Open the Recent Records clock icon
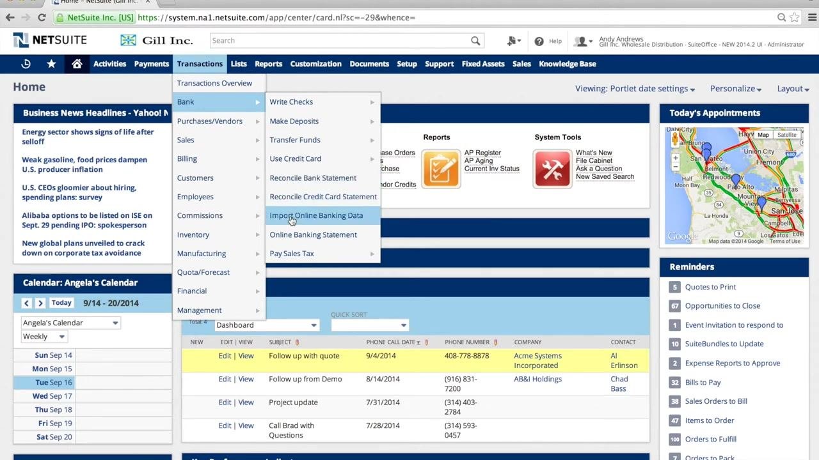Screen dimensions: 819x460 [x=26, y=64]
